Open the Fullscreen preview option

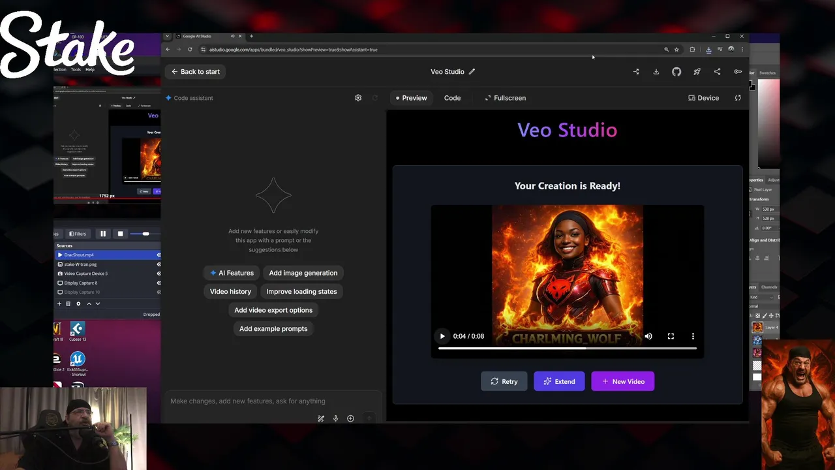[505, 98]
